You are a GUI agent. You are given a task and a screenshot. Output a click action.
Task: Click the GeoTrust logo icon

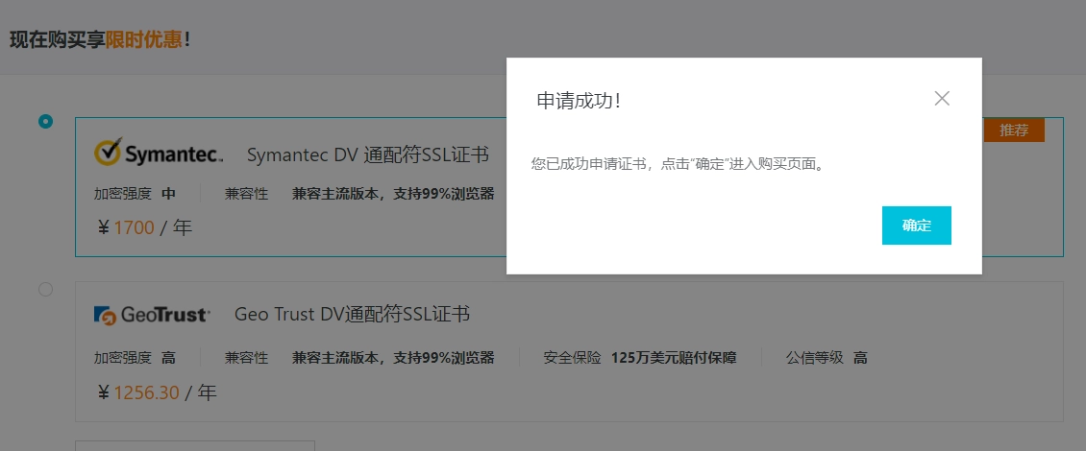(152, 315)
